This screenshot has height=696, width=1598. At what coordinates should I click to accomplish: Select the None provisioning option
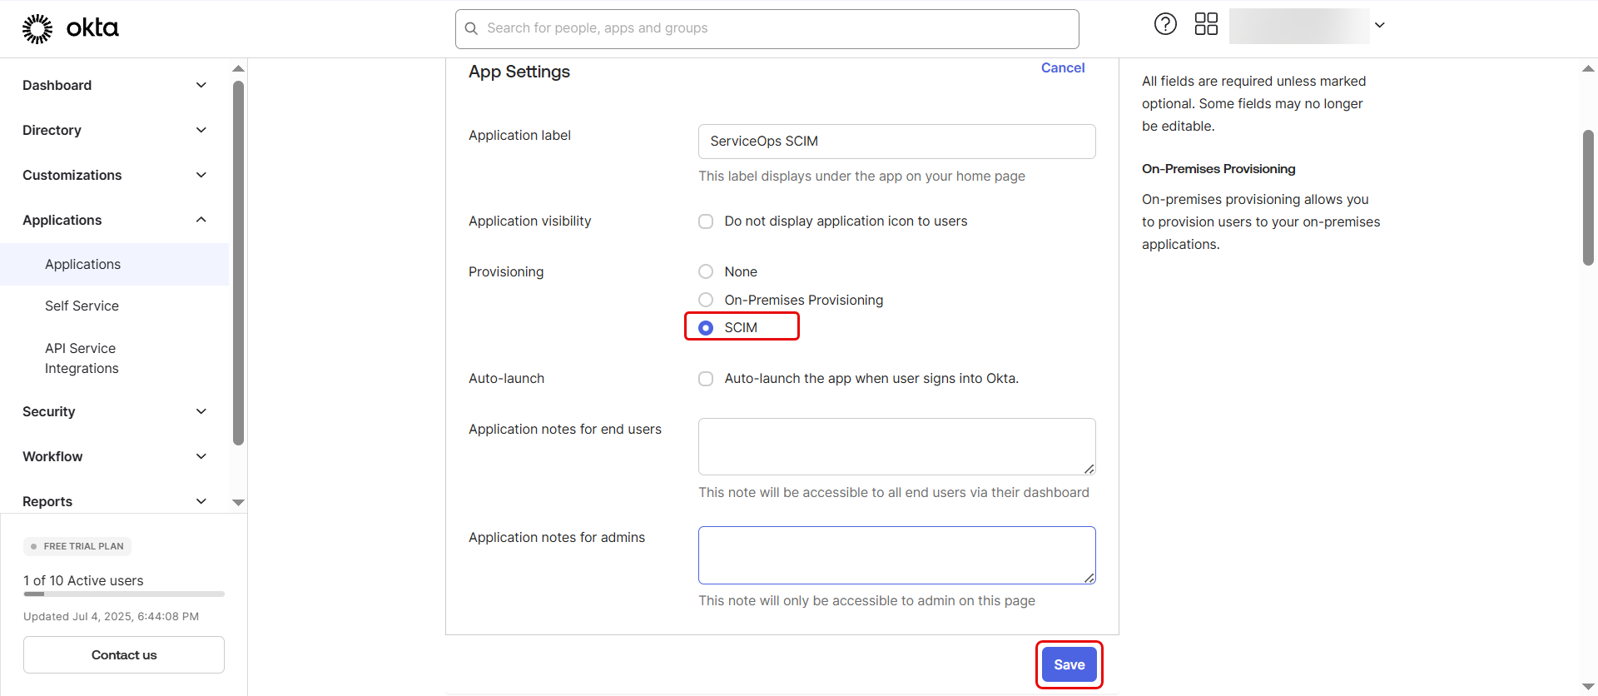coord(706,271)
